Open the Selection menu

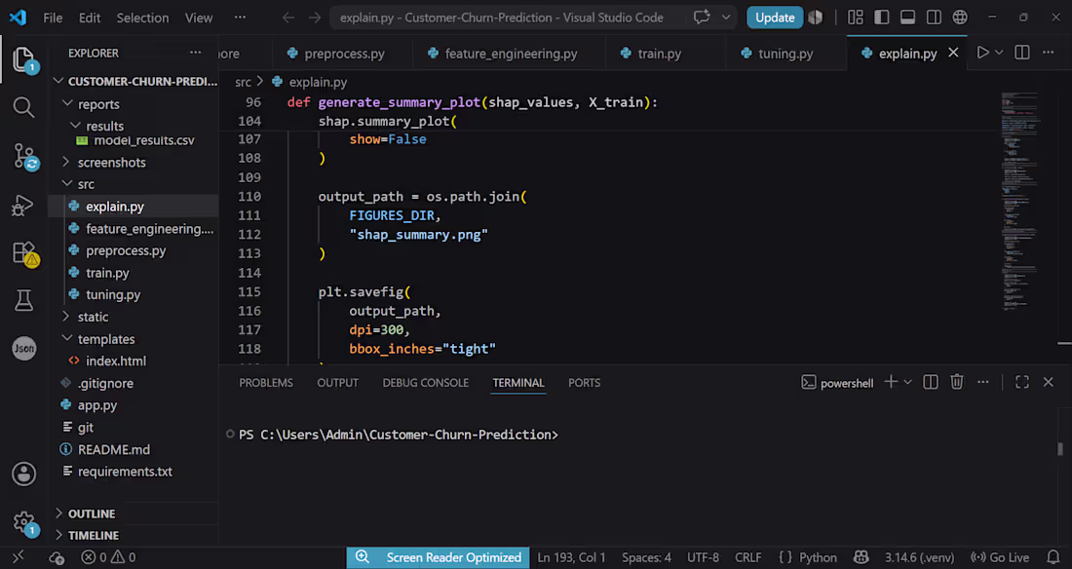pyautogui.click(x=142, y=18)
